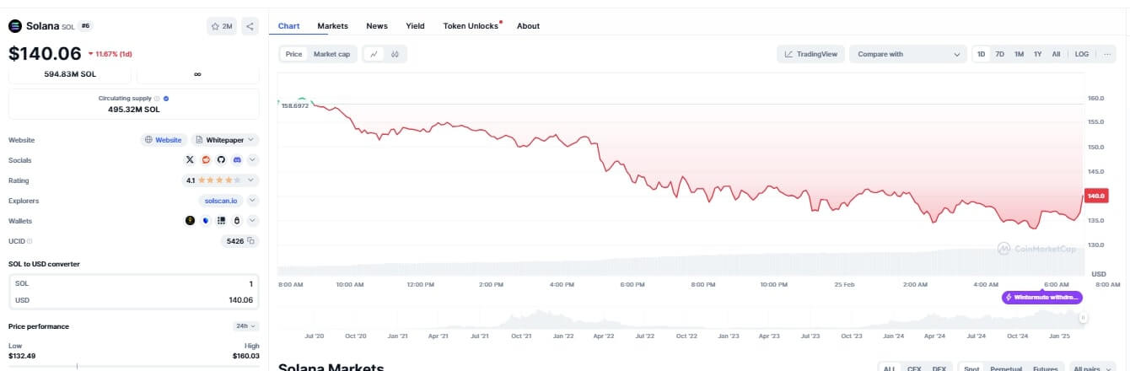Viewport: 1130px width, 371px height.
Task: Add Solana to watchlist with star icon
Action: click(221, 26)
